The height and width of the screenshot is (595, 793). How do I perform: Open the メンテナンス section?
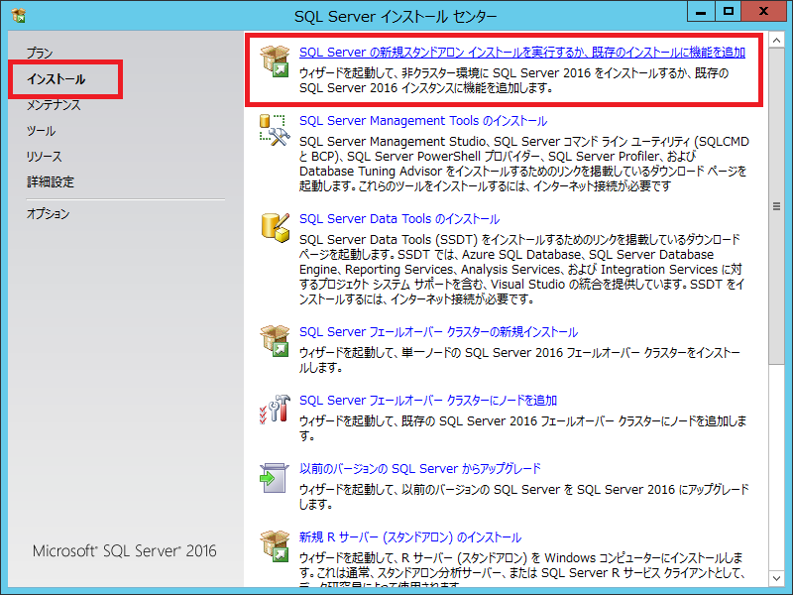[54, 105]
